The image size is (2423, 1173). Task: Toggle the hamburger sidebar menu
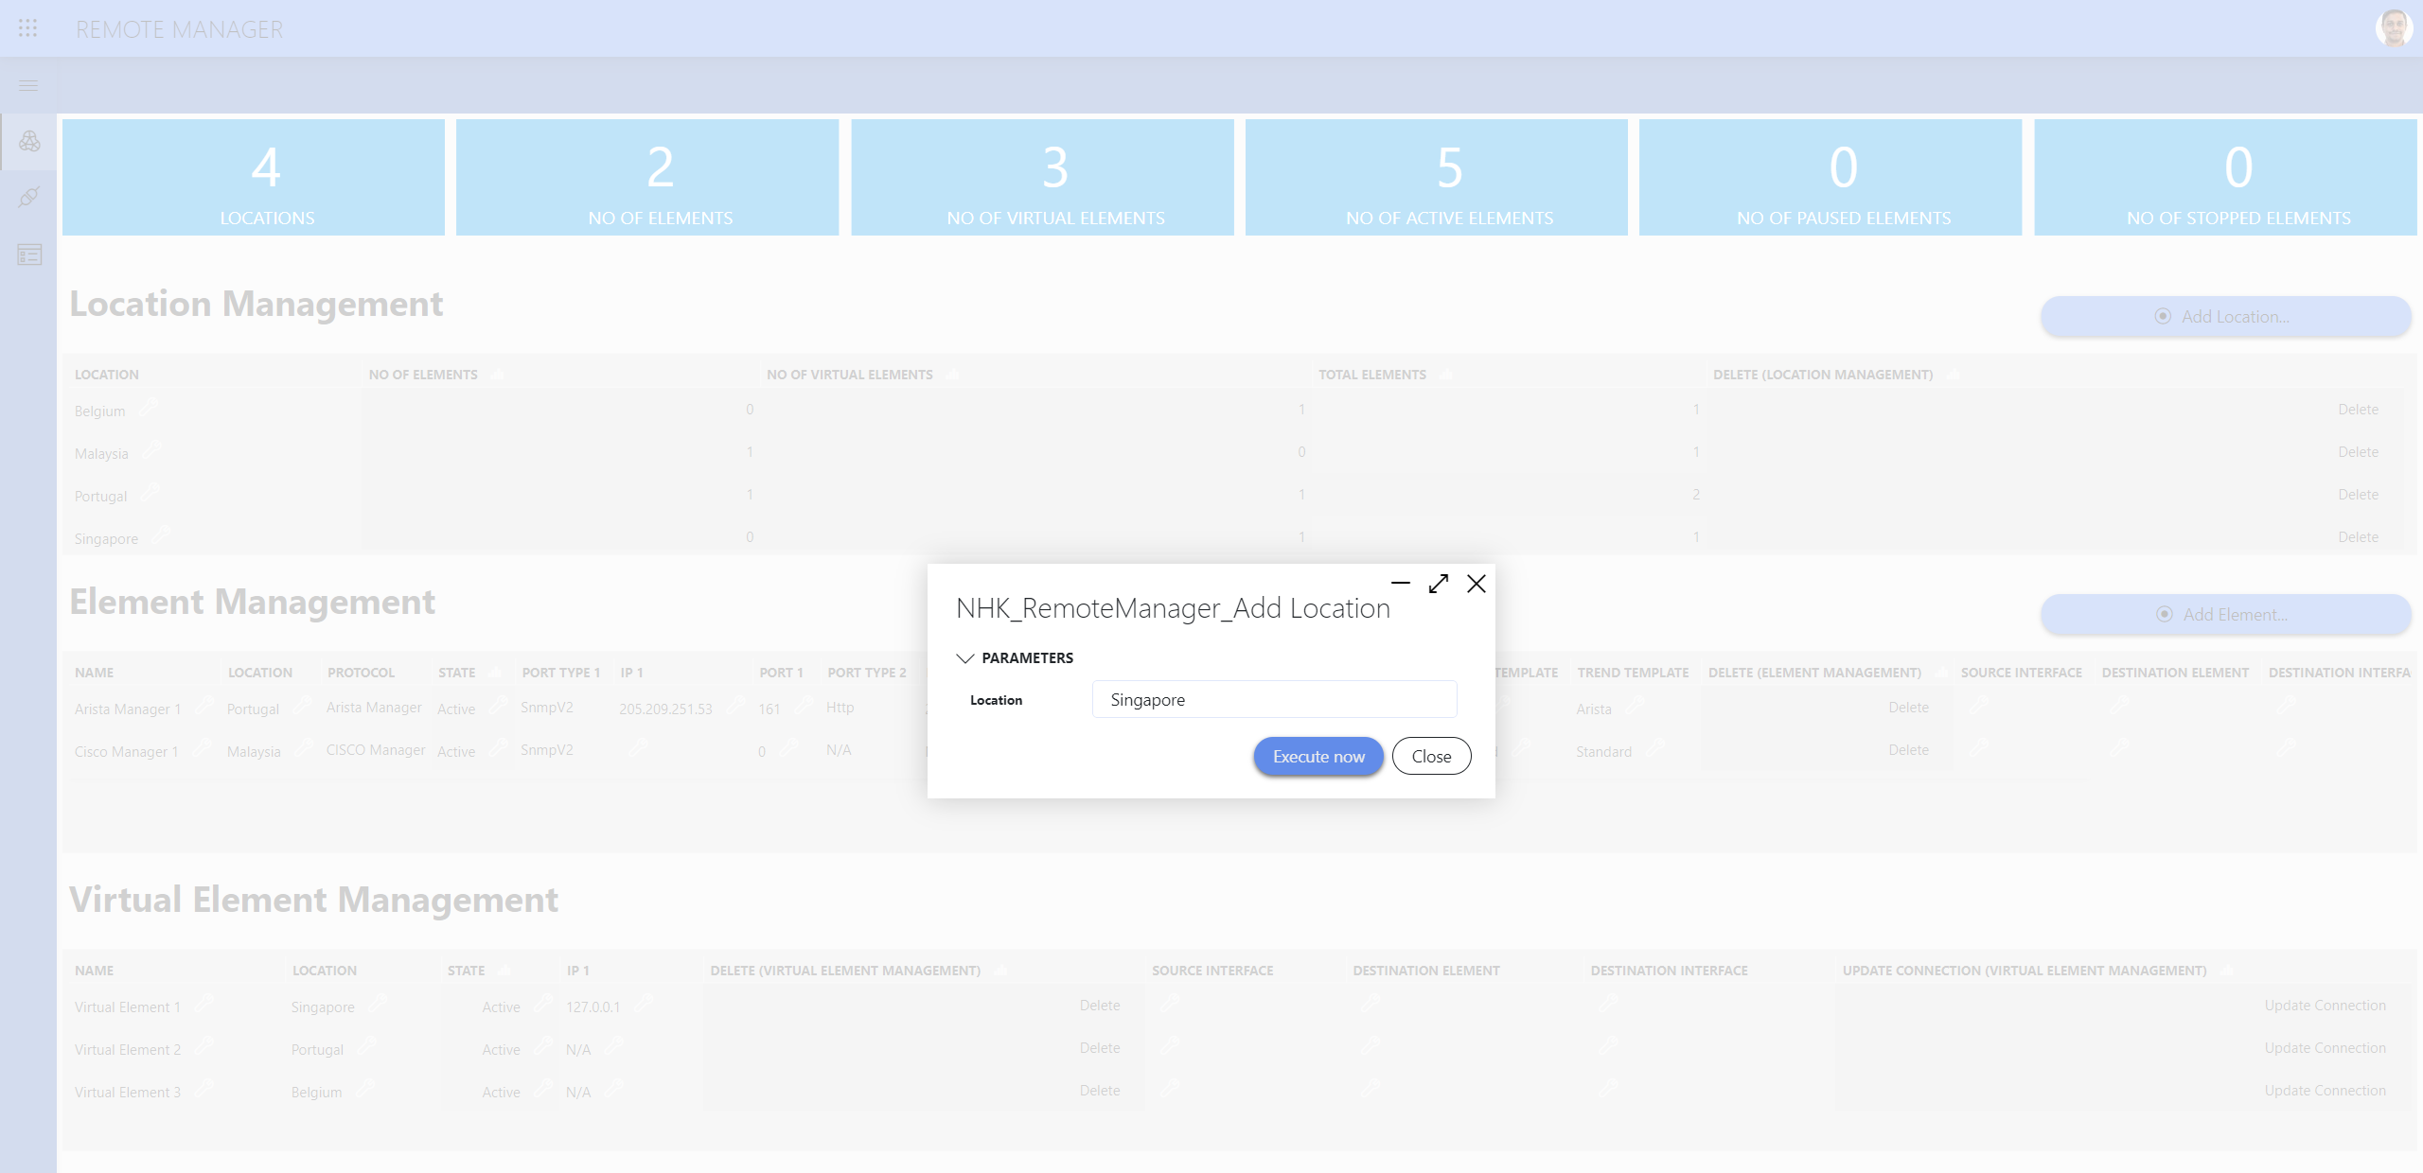[x=28, y=85]
